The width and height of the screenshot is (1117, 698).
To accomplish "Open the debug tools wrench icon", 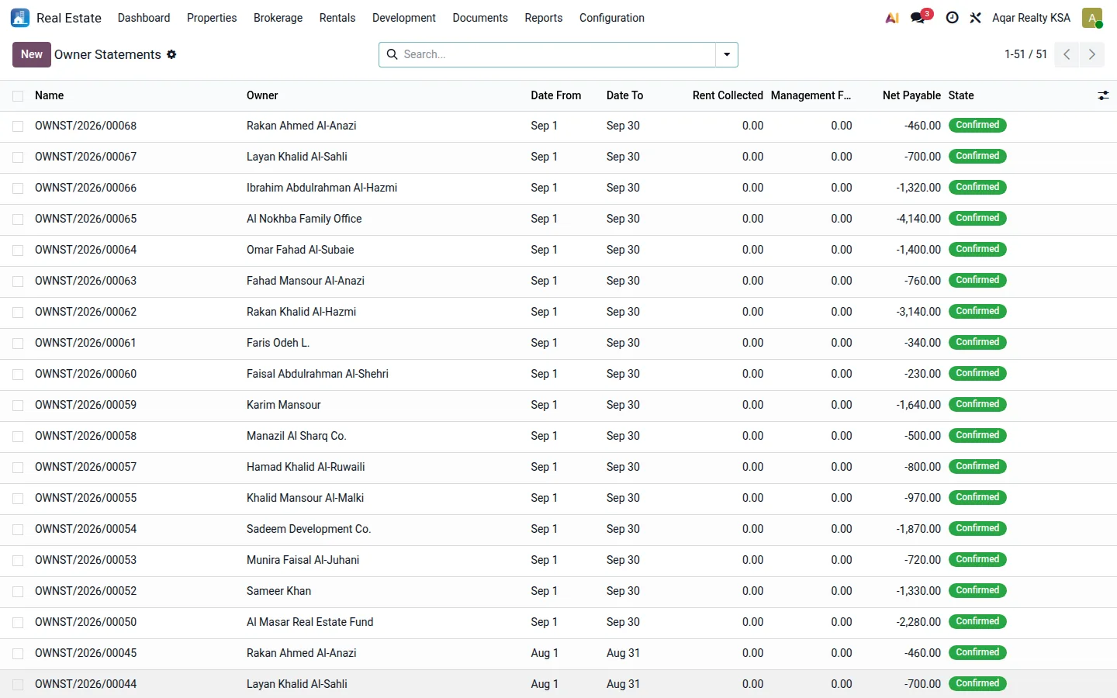I will click(976, 18).
